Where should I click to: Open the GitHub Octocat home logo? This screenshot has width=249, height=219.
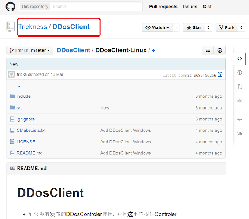(x=11, y=7)
